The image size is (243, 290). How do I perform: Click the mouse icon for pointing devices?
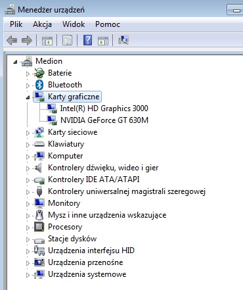point(39,215)
